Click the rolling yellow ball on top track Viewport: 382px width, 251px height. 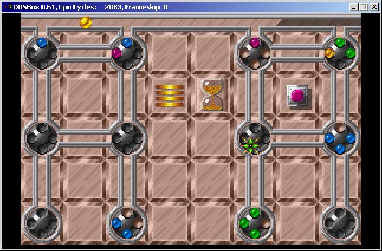tap(86, 22)
